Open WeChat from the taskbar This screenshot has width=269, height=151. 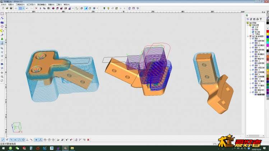click(17, 148)
